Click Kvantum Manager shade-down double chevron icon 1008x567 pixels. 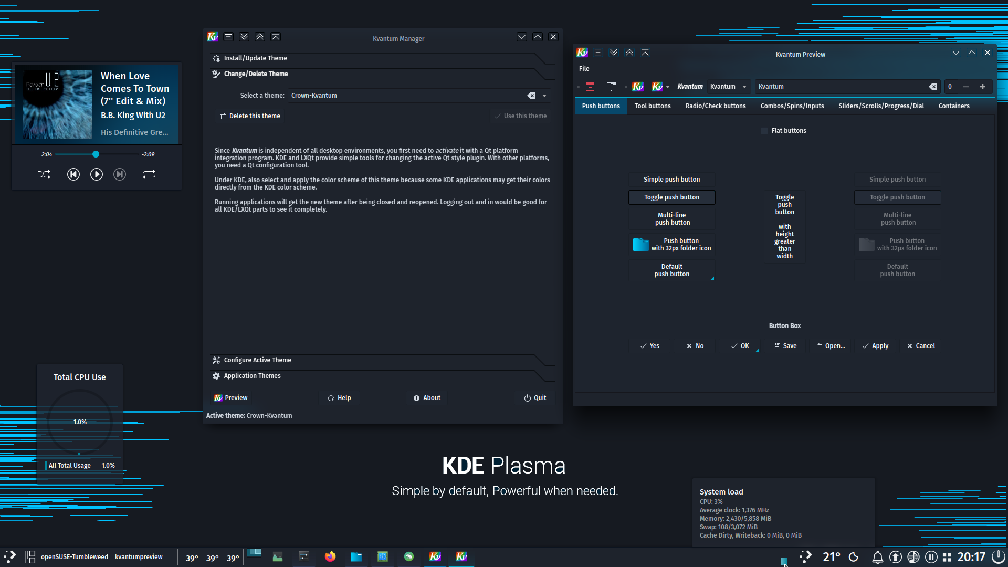point(244,37)
